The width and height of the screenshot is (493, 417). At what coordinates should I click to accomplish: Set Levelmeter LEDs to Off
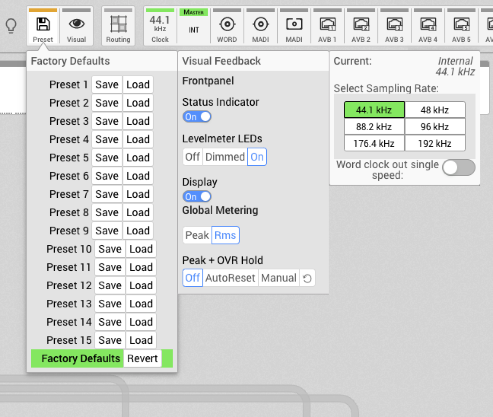click(x=193, y=157)
